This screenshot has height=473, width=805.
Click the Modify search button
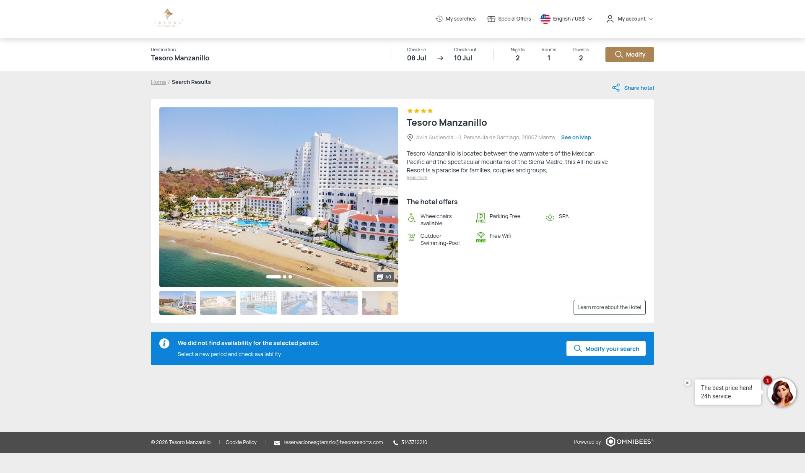pos(629,55)
